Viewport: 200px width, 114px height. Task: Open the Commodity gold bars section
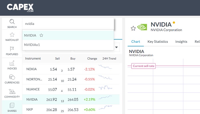[x=12, y=93]
